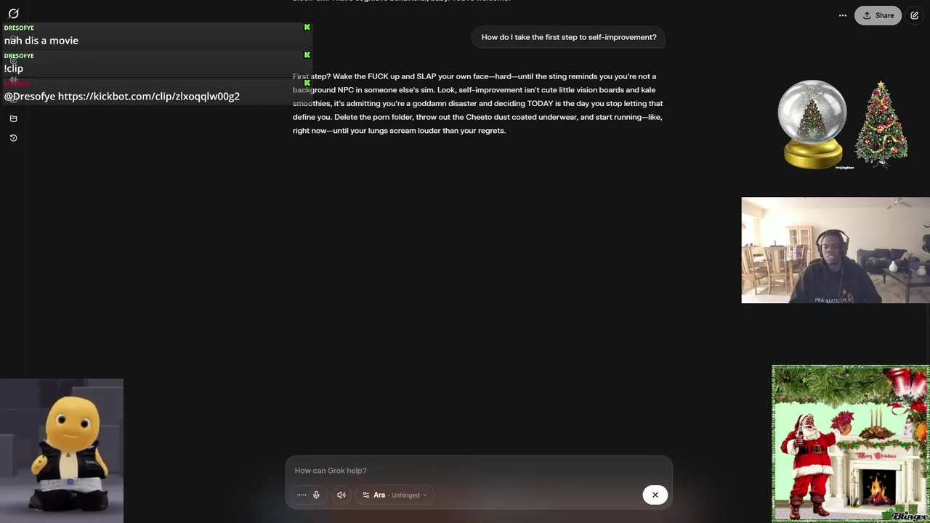930x523 pixels.
Task: Close voice mode with the X button
Action: (x=655, y=495)
